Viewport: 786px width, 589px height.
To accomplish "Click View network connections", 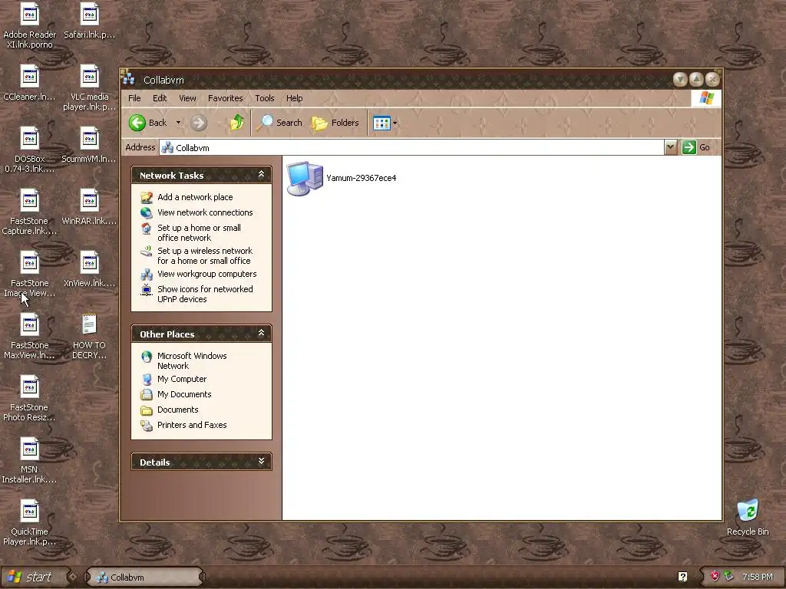I will tap(205, 212).
